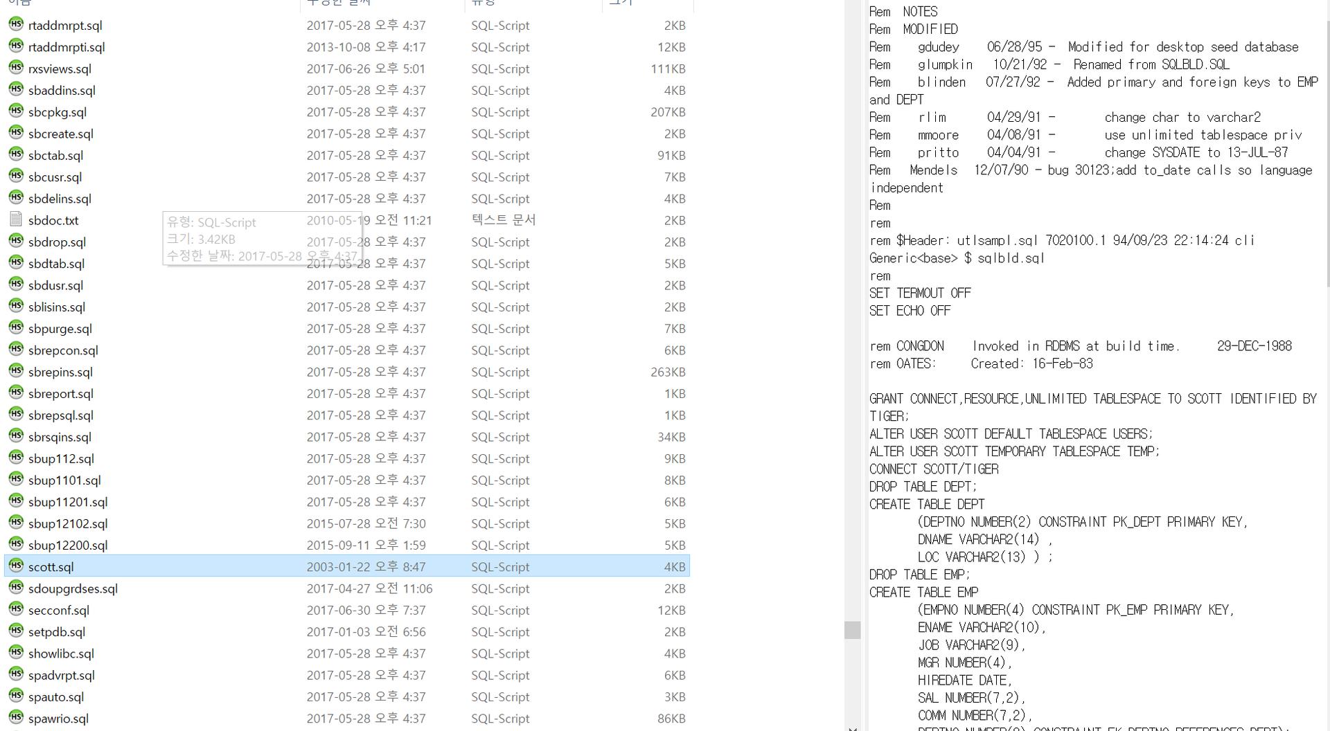Click the sbcpkg.sql script icon
The image size is (1330, 731).
click(16, 111)
